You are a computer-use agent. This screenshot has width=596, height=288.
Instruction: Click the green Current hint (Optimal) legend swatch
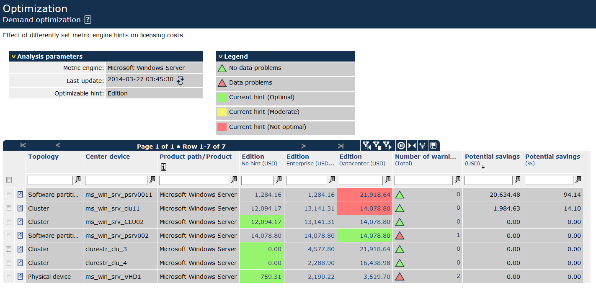(222, 98)
